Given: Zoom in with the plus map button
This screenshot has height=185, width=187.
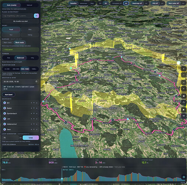Looking at the screenshot, I should [184, 69].
